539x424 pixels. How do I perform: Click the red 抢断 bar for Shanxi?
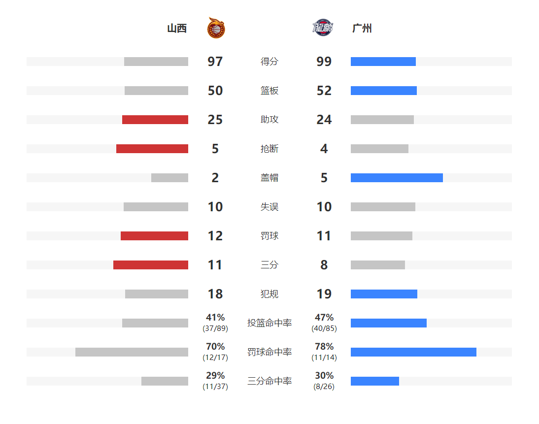point(152,149)
